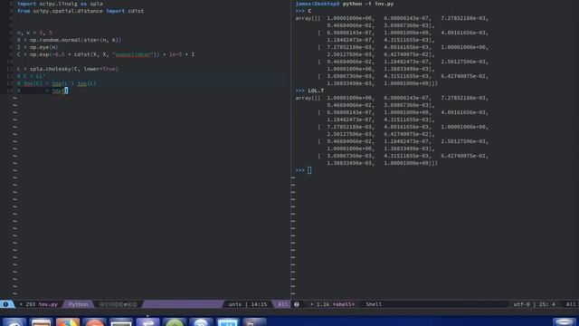Click the running app dock icon with indicator
The image size is (579, 326).
click(147, 322)
